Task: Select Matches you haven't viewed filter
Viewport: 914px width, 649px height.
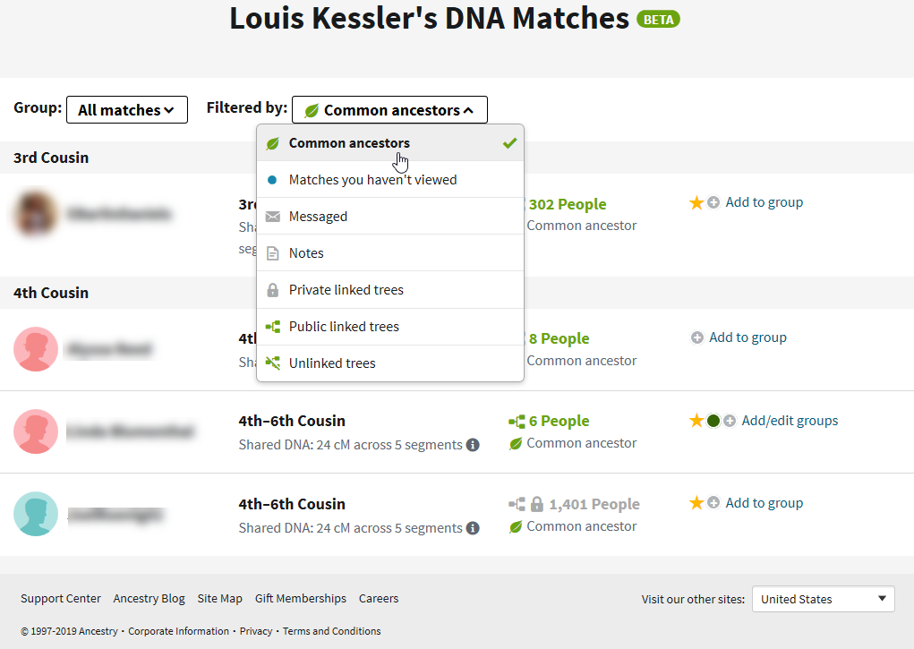Action: (390, 180)
